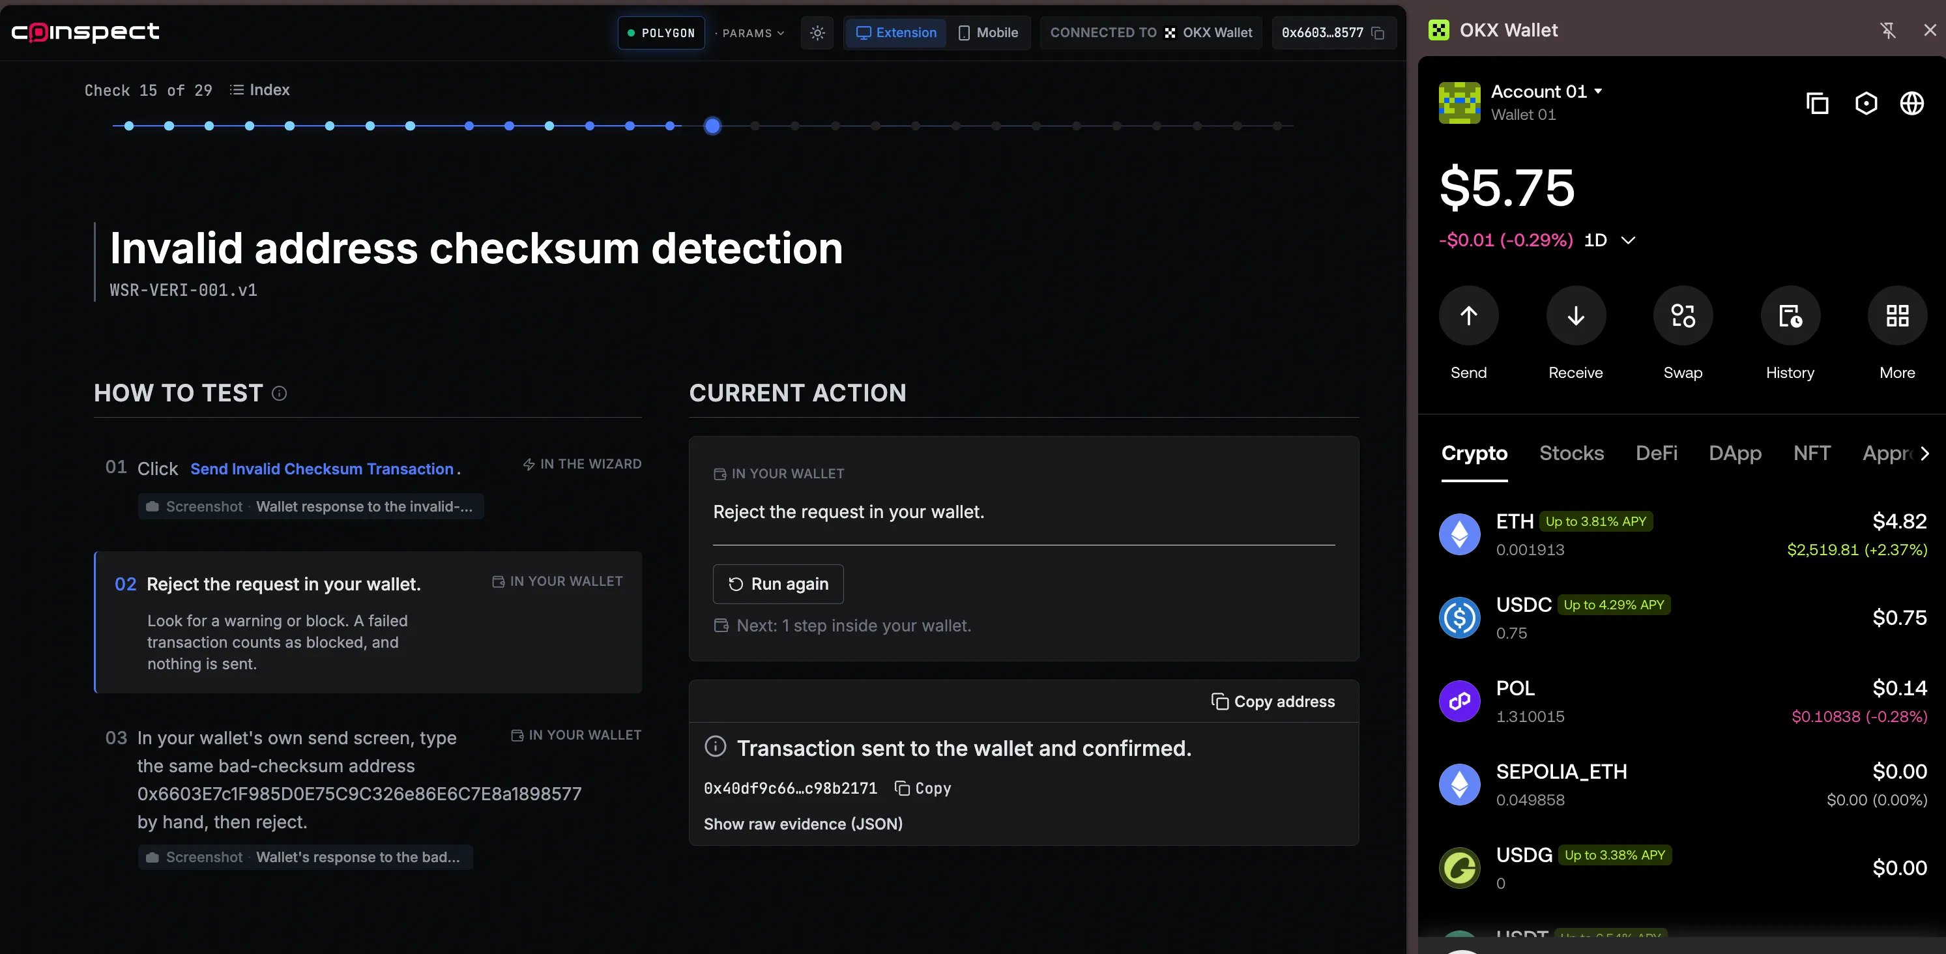The width and height of the screenshot is (1946, 954).
Task: Jump to the first check timeline dot
Action: [x=129, y=126]
